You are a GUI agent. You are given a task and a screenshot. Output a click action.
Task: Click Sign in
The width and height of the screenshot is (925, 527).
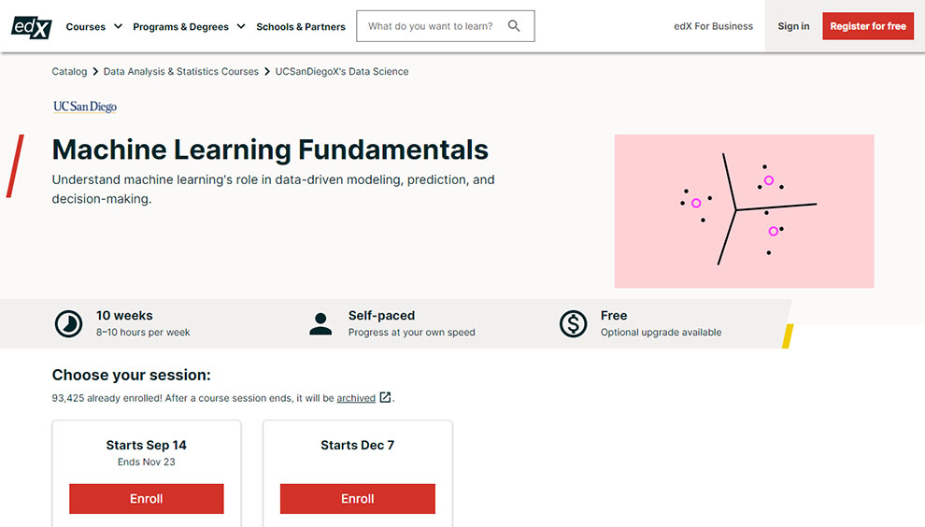click(793, 26)
